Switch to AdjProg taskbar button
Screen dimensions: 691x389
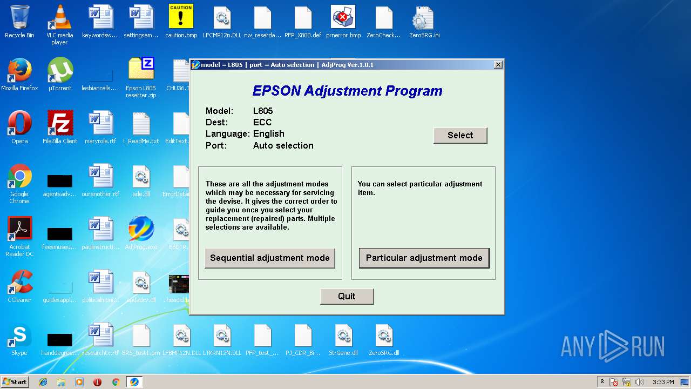(x=134, y=382)
